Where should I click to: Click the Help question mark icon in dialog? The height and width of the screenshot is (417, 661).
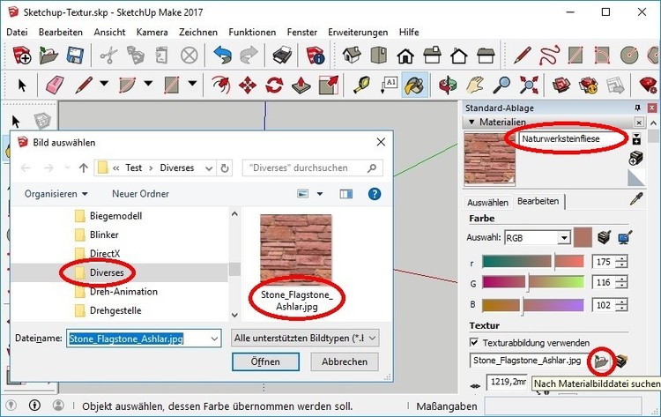tap(375, 194)
